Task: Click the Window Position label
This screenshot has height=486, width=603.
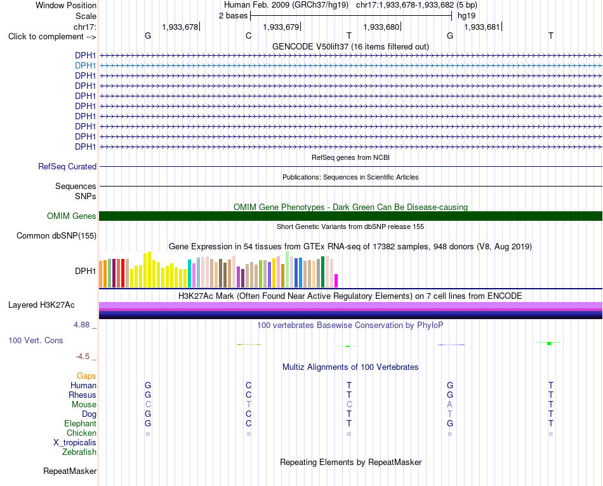Action: pyautogui.click(x=66, y=5)
